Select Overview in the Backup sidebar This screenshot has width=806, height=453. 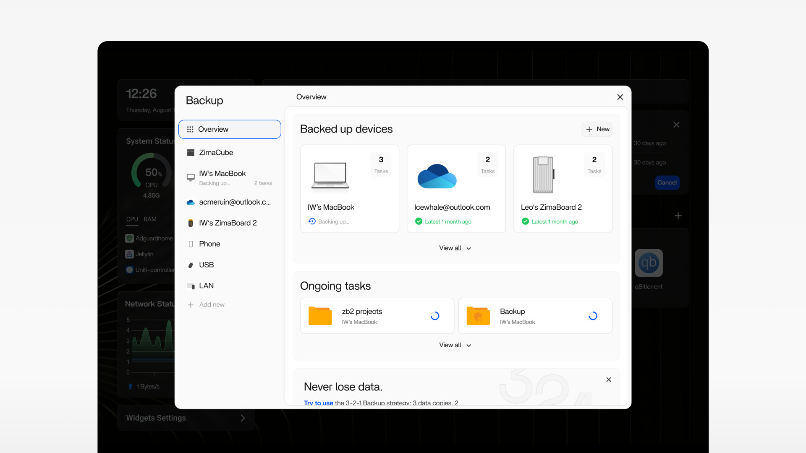click(x=230, y=129)
